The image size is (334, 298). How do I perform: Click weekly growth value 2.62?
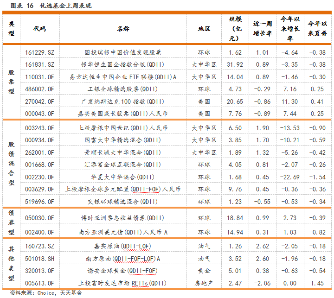point(263,246)
